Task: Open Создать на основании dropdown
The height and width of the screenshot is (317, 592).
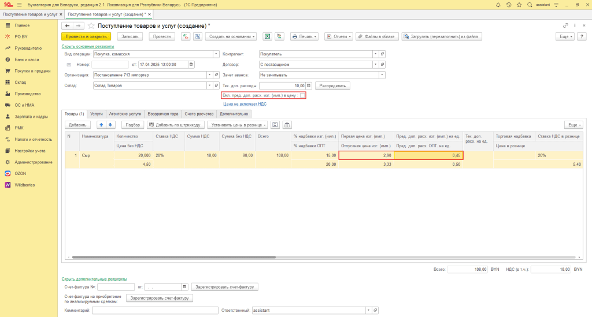Action: (232, 36)
